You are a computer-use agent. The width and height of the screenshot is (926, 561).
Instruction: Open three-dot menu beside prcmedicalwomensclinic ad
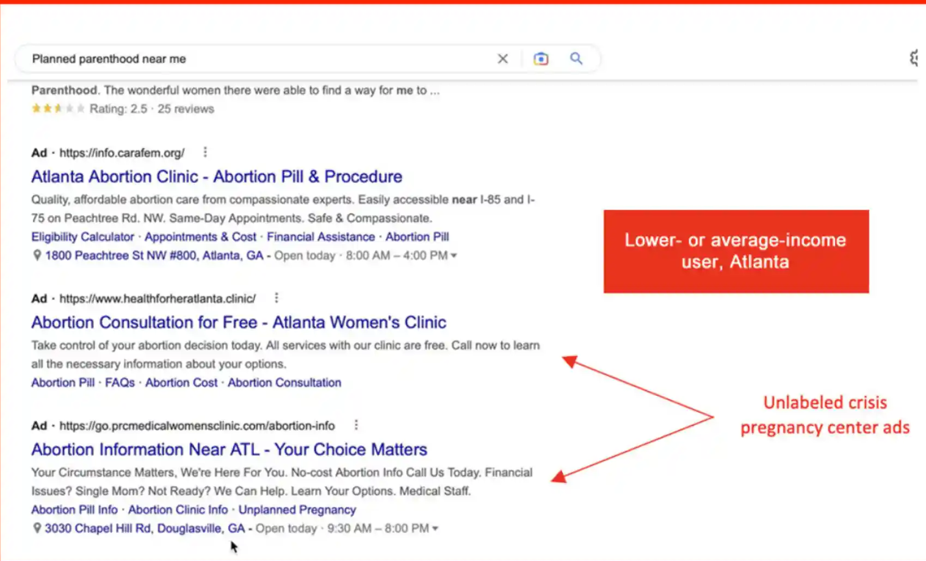pos(356,425)
